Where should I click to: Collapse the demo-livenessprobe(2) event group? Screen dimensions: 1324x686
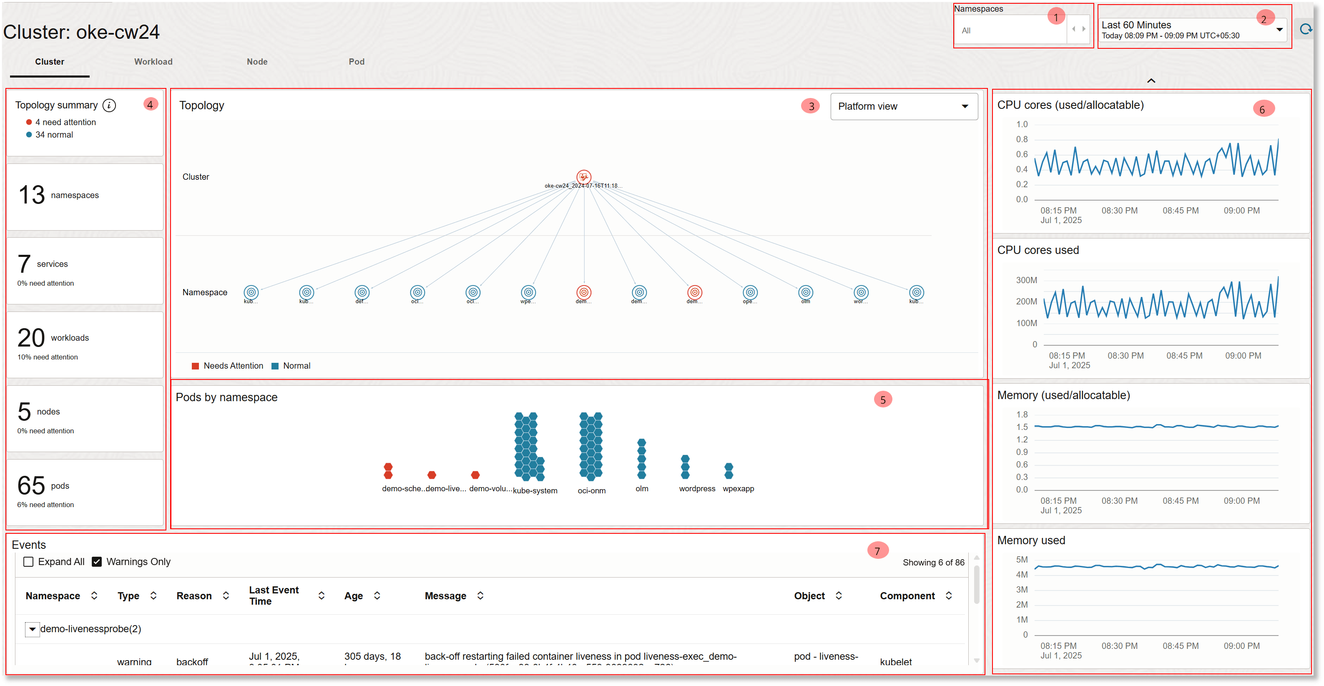point(33,629)
